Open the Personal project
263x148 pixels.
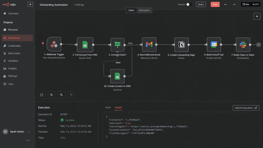pyautogui.click(x=13, y=30)
